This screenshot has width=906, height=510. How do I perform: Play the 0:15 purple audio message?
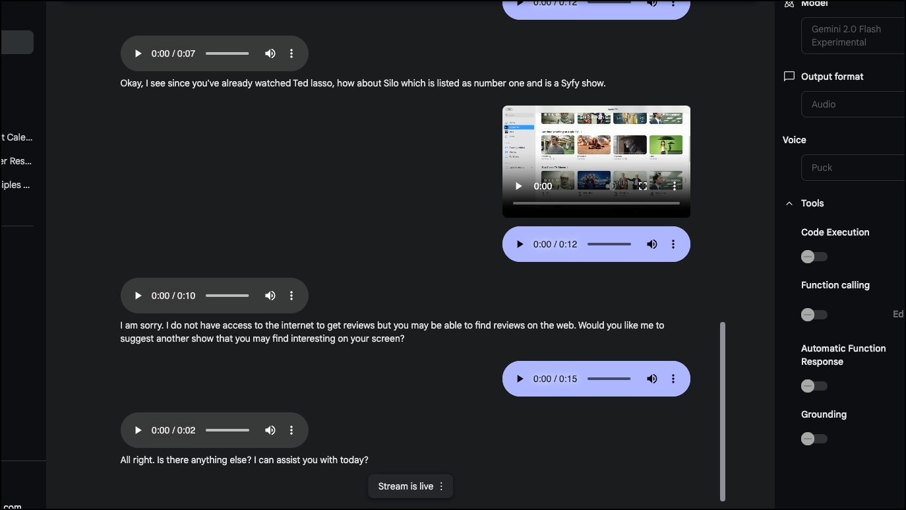click(520, 379)
